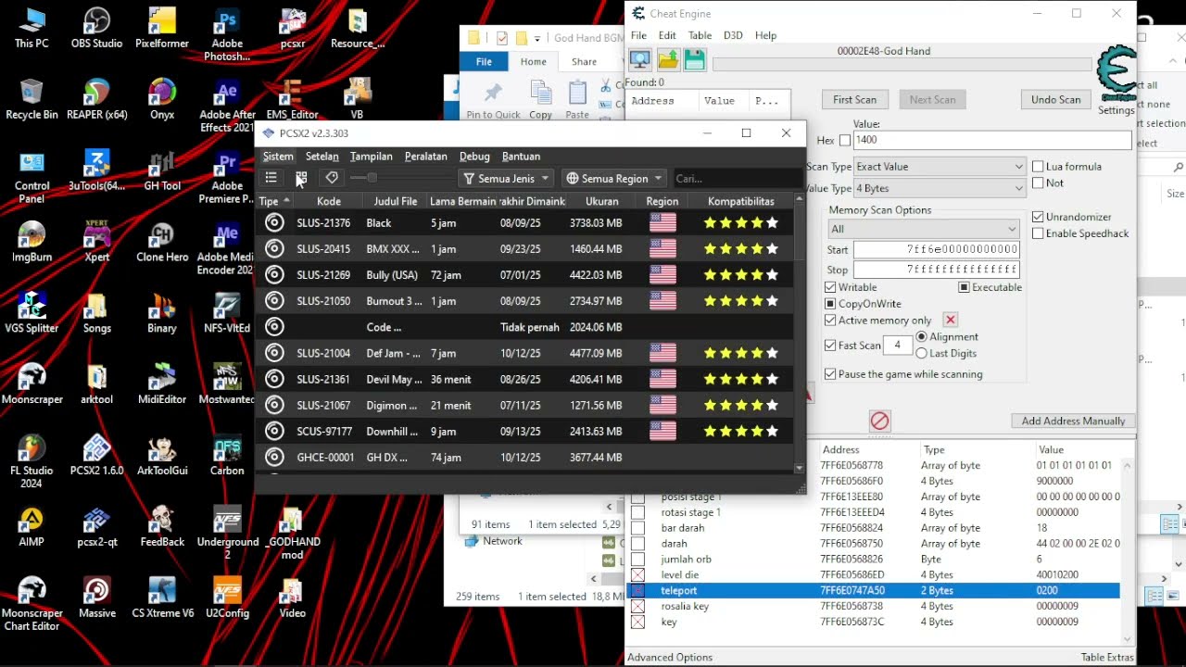Screen dimensions: 1186x667
Task: Open the REAPER (x64) desktop shortcut
Action: (96, 99)
